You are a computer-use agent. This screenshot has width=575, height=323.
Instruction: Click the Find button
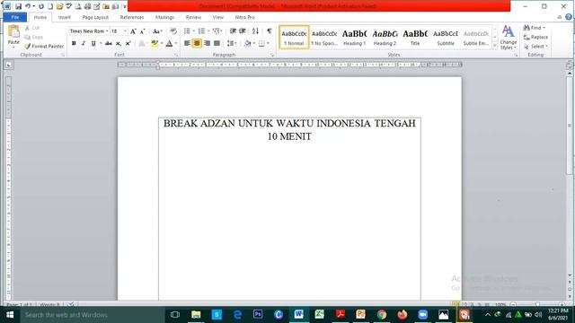pyautogui.click(x=535, y=28)
